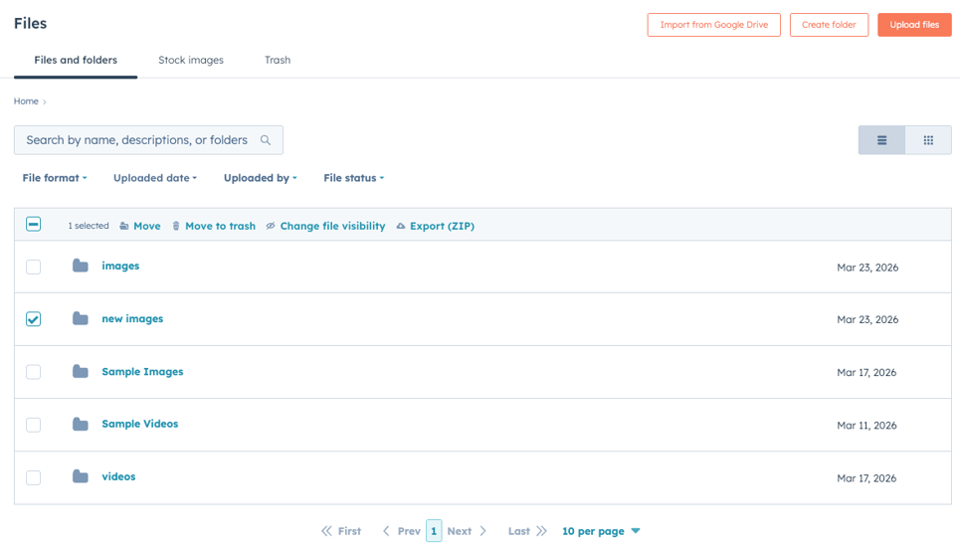The image size is (960, 547).
Task: Click the images folder icon
Action: tap(81, 266)
